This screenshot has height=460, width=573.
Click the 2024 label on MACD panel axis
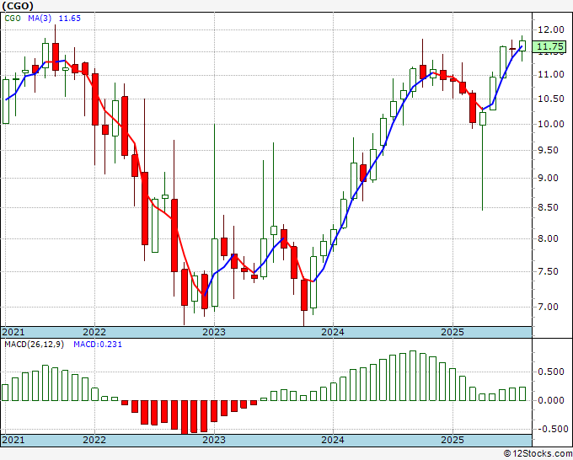(x=333, y=440)
